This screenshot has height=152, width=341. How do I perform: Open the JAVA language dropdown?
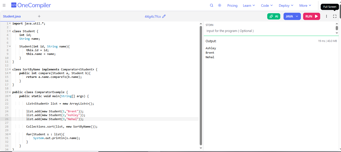pos(292,16)
